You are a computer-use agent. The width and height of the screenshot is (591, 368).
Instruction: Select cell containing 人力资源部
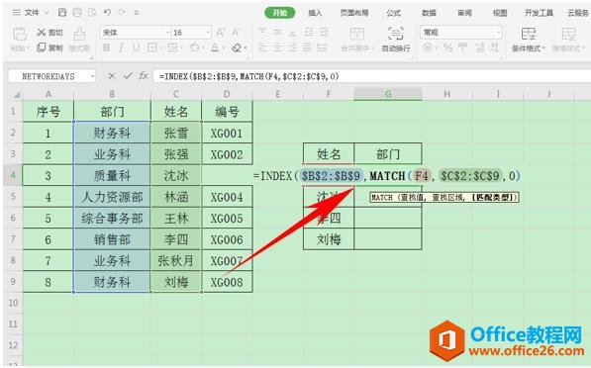[x=112, y=197]
